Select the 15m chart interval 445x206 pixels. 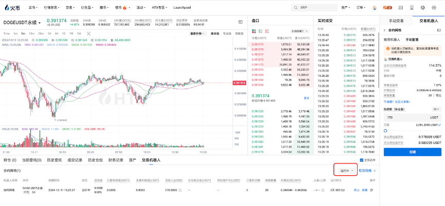click(x=32, y=33)
